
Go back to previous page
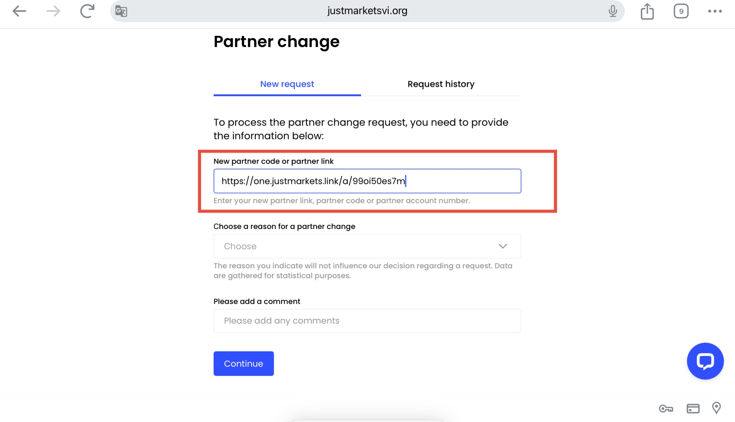click(x=19, y=11)
